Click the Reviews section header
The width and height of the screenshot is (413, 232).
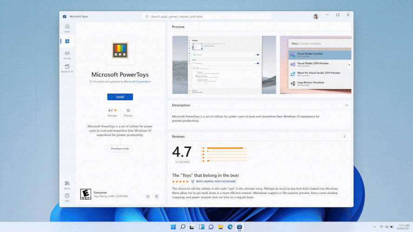click(x=178, y=136)
